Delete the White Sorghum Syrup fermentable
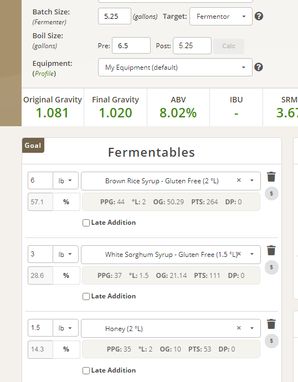298x382 pixels. 271,250
